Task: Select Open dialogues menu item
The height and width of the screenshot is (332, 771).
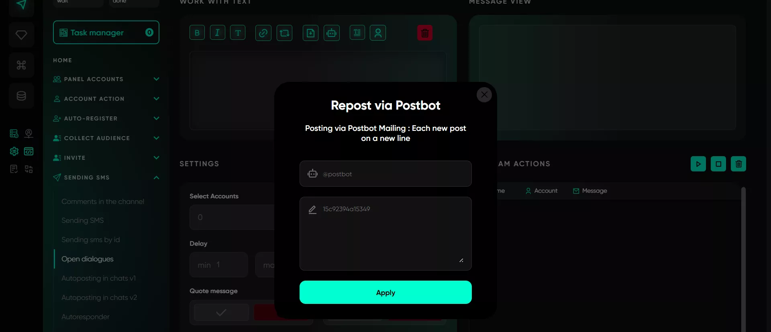Action: tap(87, 259)
